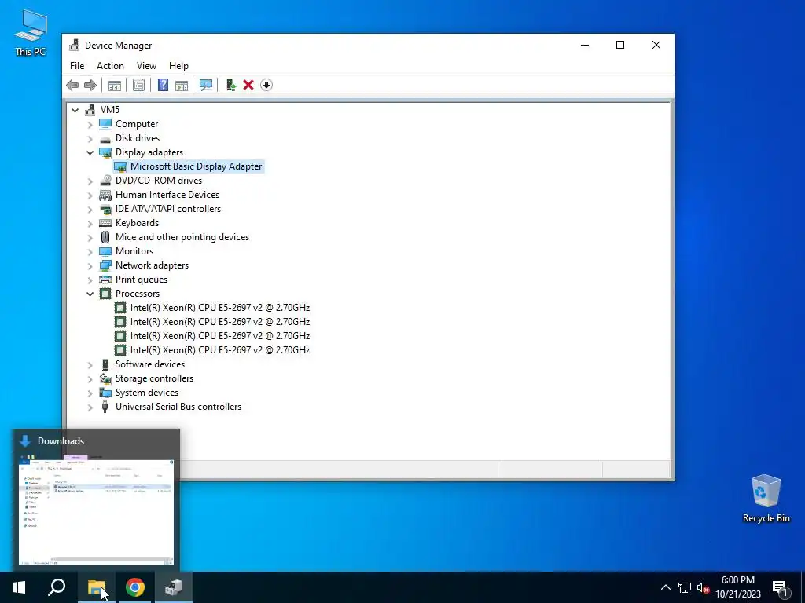Click the Storage controllers icon
805x603 pixels.
click(x=105, y=378)
